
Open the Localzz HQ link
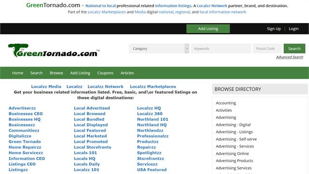149,108
